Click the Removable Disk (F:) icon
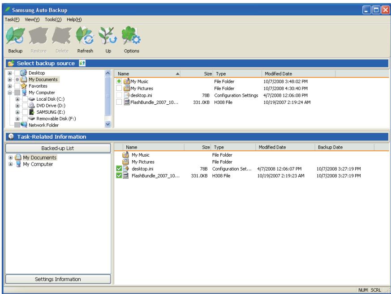391x294 pixels. 31,118
